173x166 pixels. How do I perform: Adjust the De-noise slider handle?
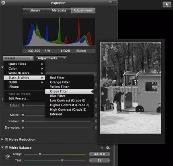[23, 128]
